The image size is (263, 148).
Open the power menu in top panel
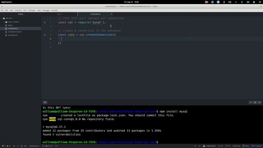(260, 2)
